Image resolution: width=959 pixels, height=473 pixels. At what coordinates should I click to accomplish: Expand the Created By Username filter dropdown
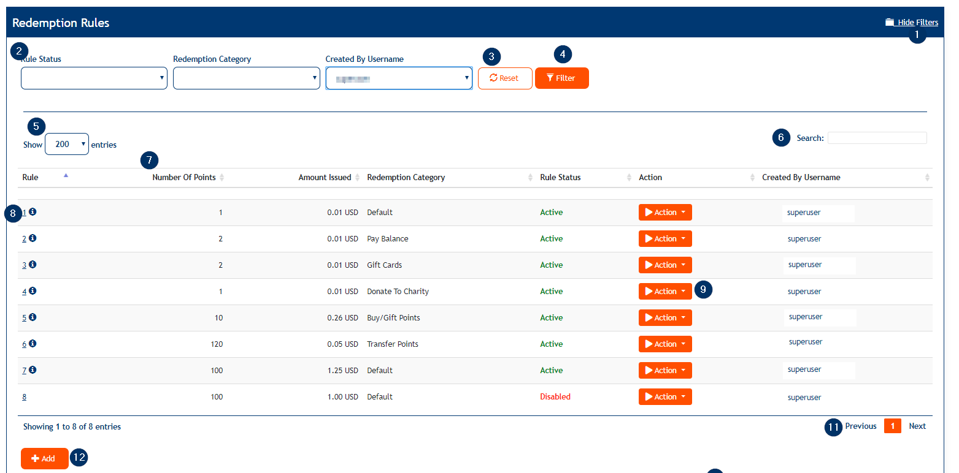tap(399, 78)
